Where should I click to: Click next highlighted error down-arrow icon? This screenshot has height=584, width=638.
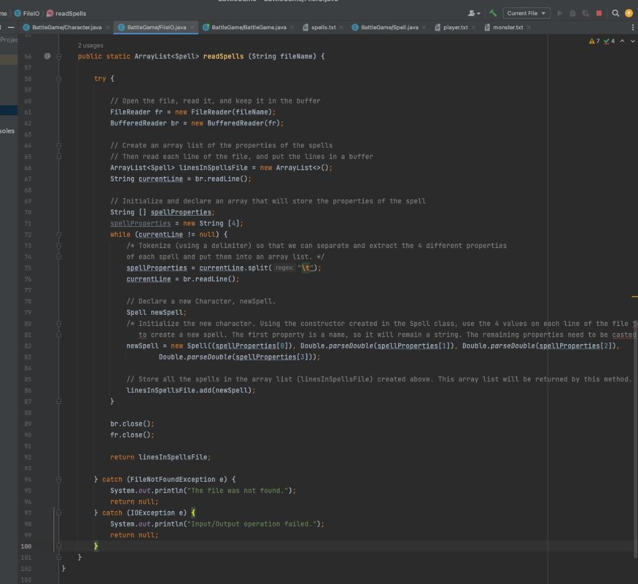(633, 41)
